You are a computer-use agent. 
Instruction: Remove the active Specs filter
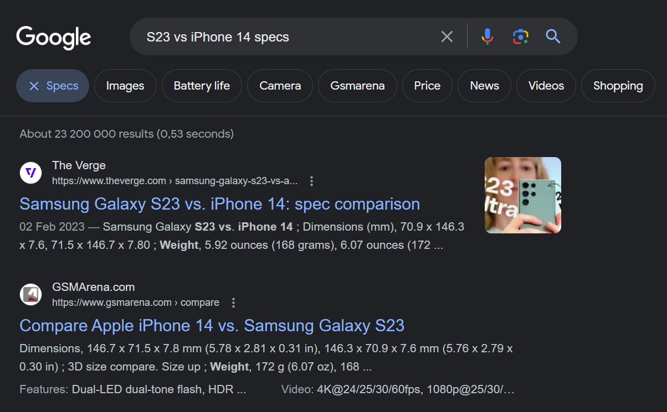34,86
